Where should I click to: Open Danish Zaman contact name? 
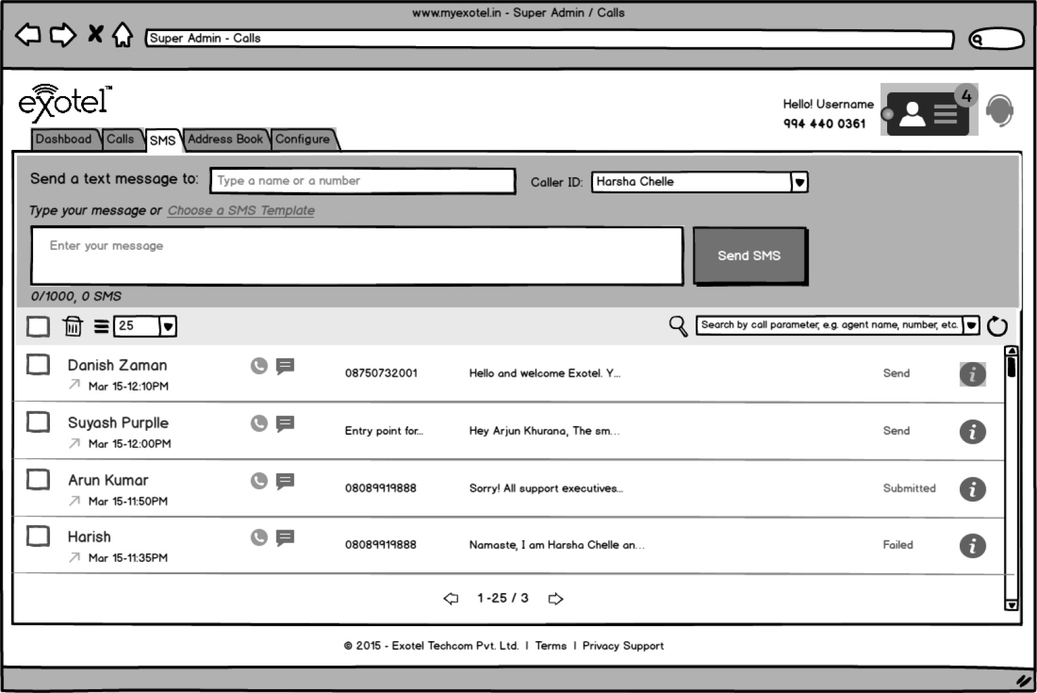click(x=117, y=365)
